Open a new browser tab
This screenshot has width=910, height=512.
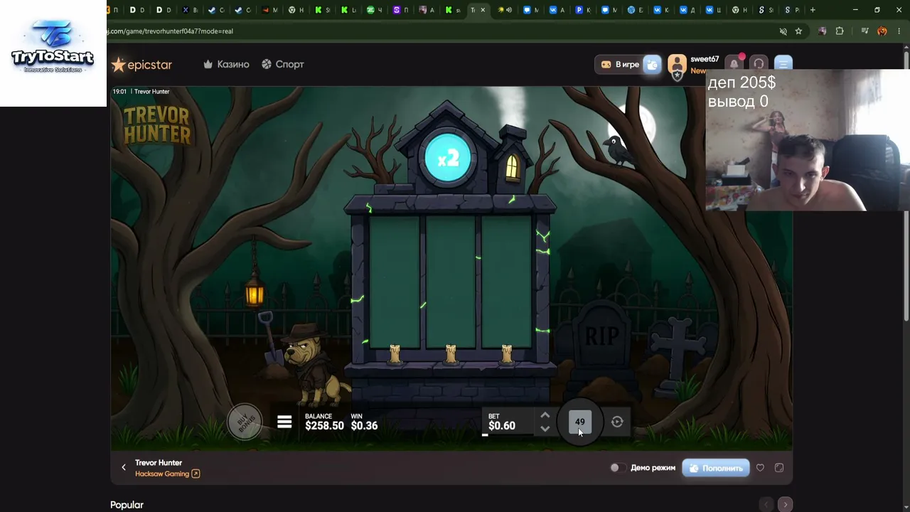point(813,10)
